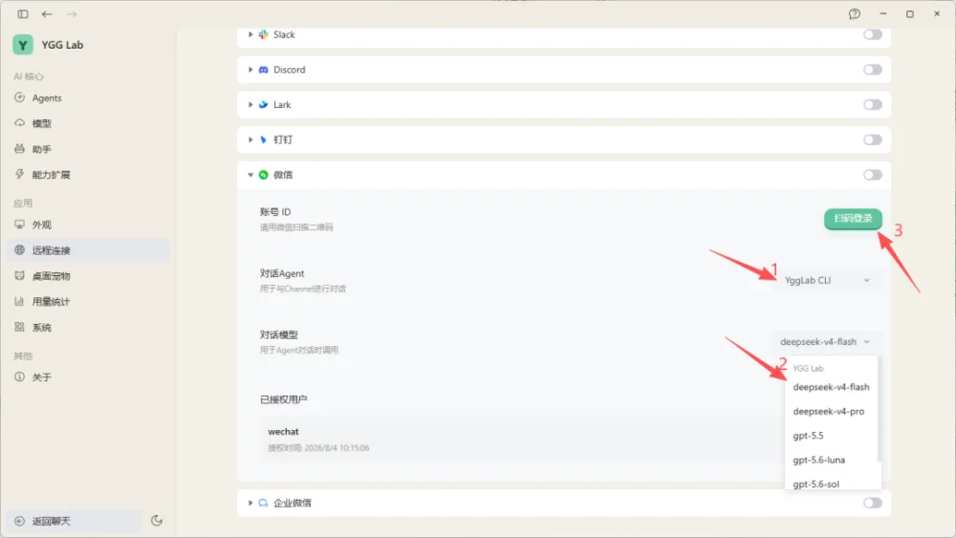Enable the 钉钉 channel switch

873,140
